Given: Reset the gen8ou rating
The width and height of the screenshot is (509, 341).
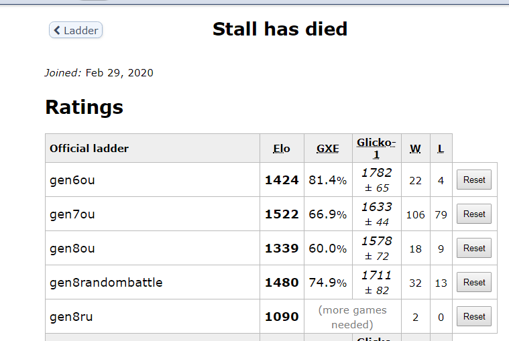Looking at the screenshot, I should coord(473,249).
